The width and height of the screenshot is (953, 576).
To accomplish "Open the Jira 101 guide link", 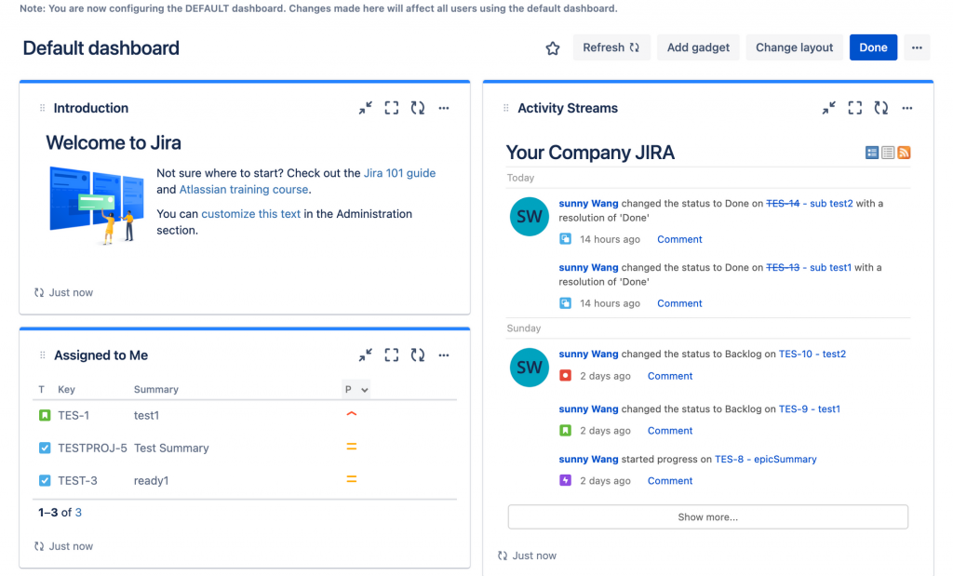I will click(x=399, y=173).
